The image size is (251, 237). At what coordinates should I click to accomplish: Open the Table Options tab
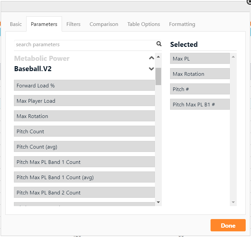(x=144, y=24)
